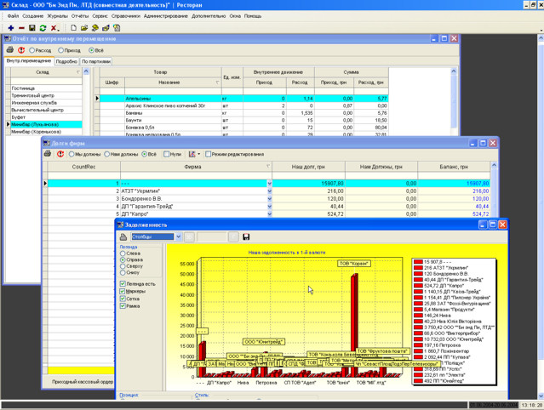Switch to the По партиям tab
The height and width of the screenshot is (410, 544).
96,61
